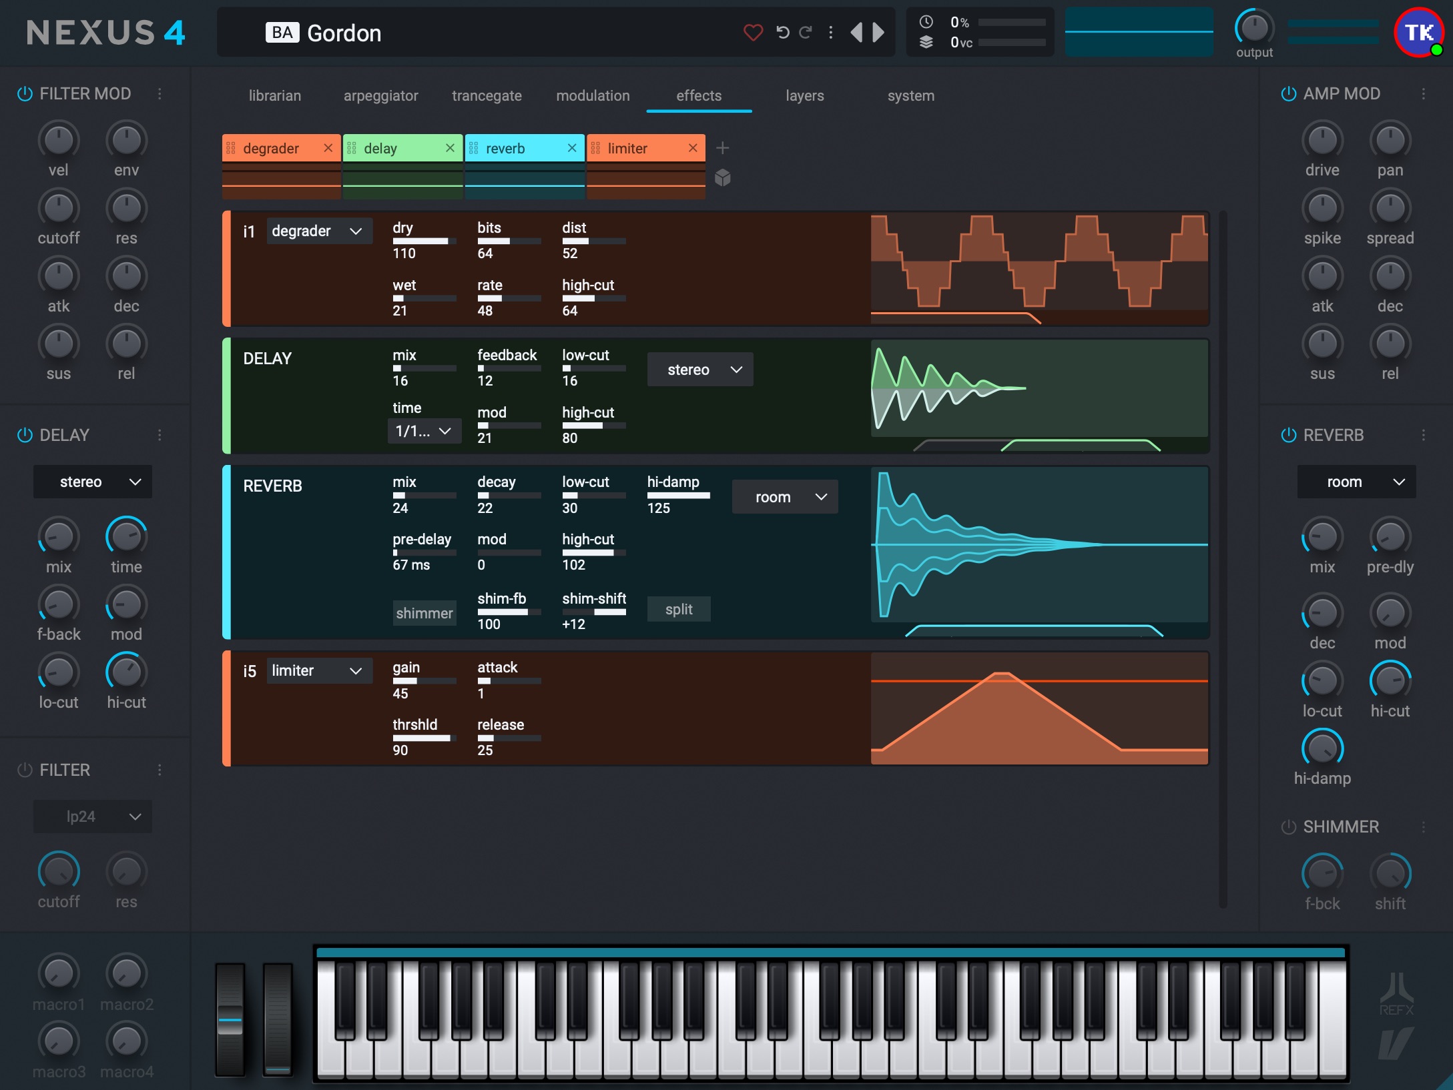Viewport: 1453px width, 1090px height.
Task: Favorite the Gordon preset with heart icon
Action: coord(753,32)
